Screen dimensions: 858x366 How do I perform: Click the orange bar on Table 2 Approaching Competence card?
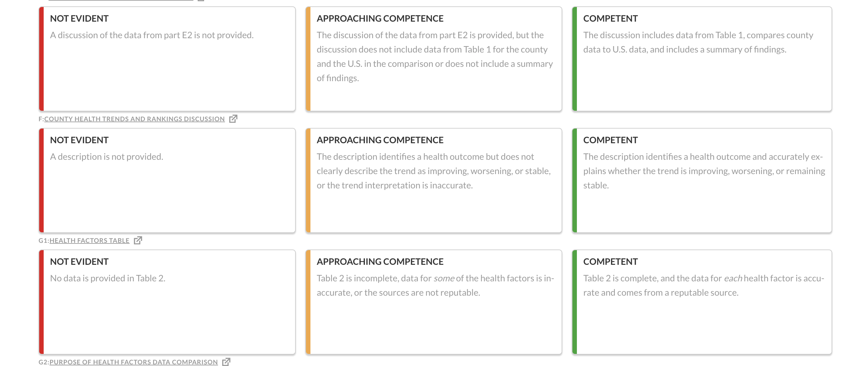[308, 302]
